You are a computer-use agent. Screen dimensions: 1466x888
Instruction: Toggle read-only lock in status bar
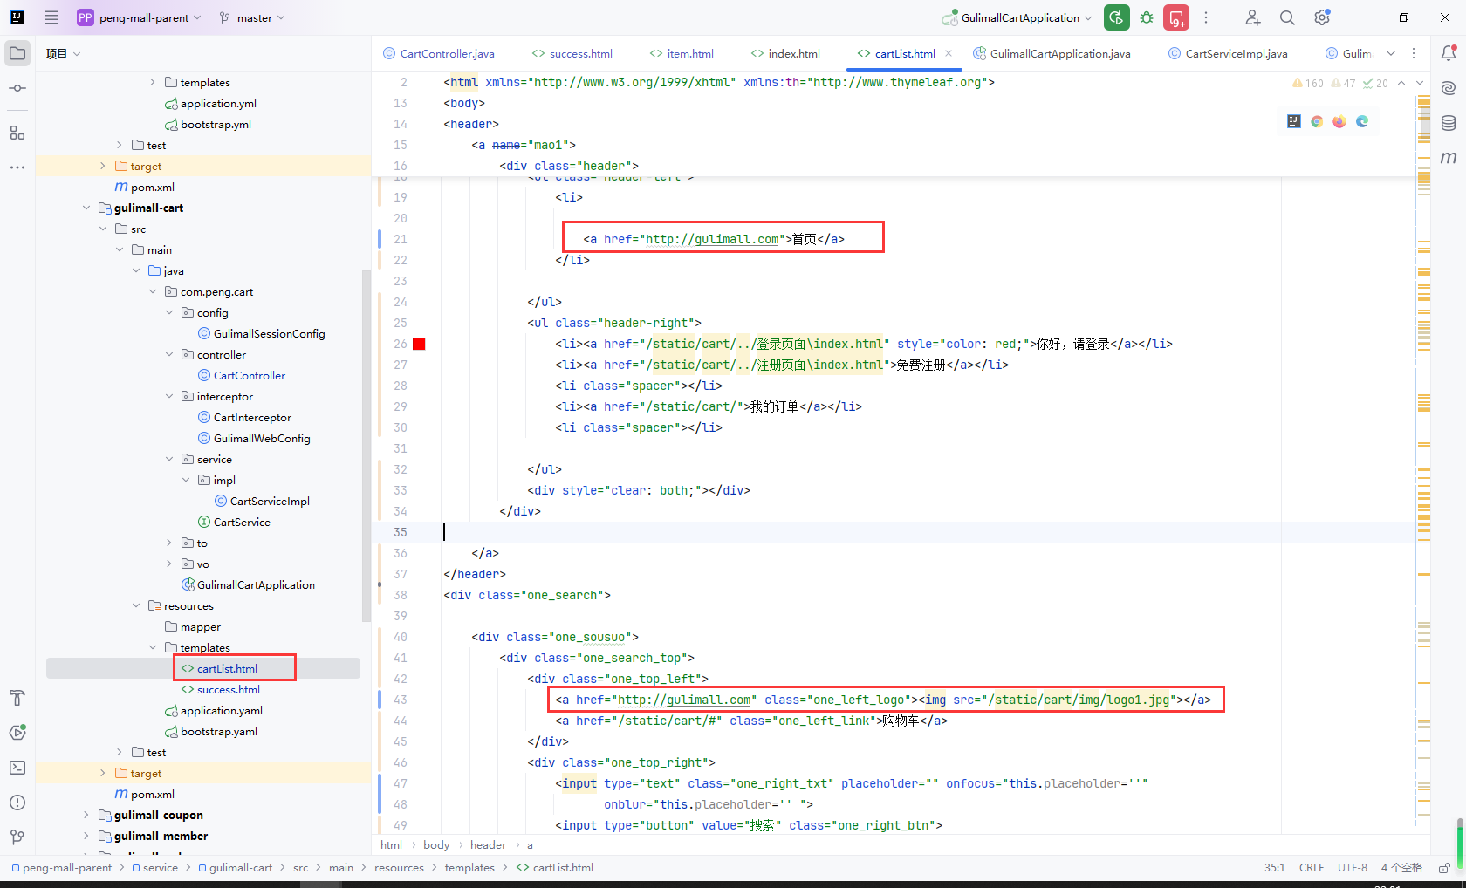tap(1444, 868)
